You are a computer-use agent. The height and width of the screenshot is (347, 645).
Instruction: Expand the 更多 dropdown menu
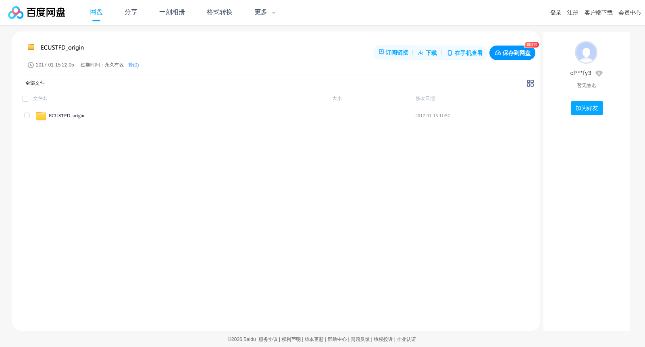[x=265, y=12]
